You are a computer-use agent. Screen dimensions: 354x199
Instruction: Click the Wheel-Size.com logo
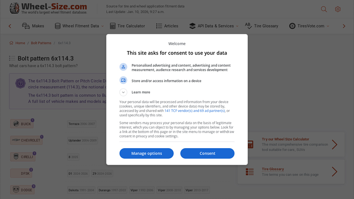48,8
